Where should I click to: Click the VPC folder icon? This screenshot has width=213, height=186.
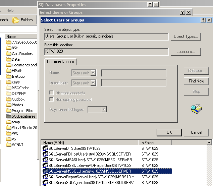[x=9, y=133]
